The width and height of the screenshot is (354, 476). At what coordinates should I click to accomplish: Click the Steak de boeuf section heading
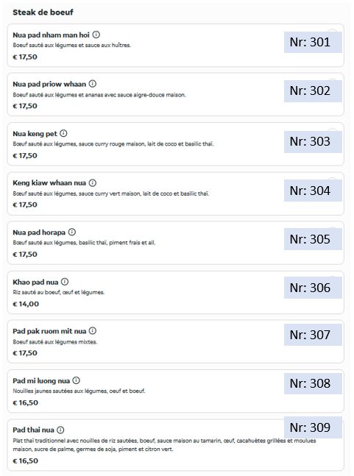tap(43, 13)
